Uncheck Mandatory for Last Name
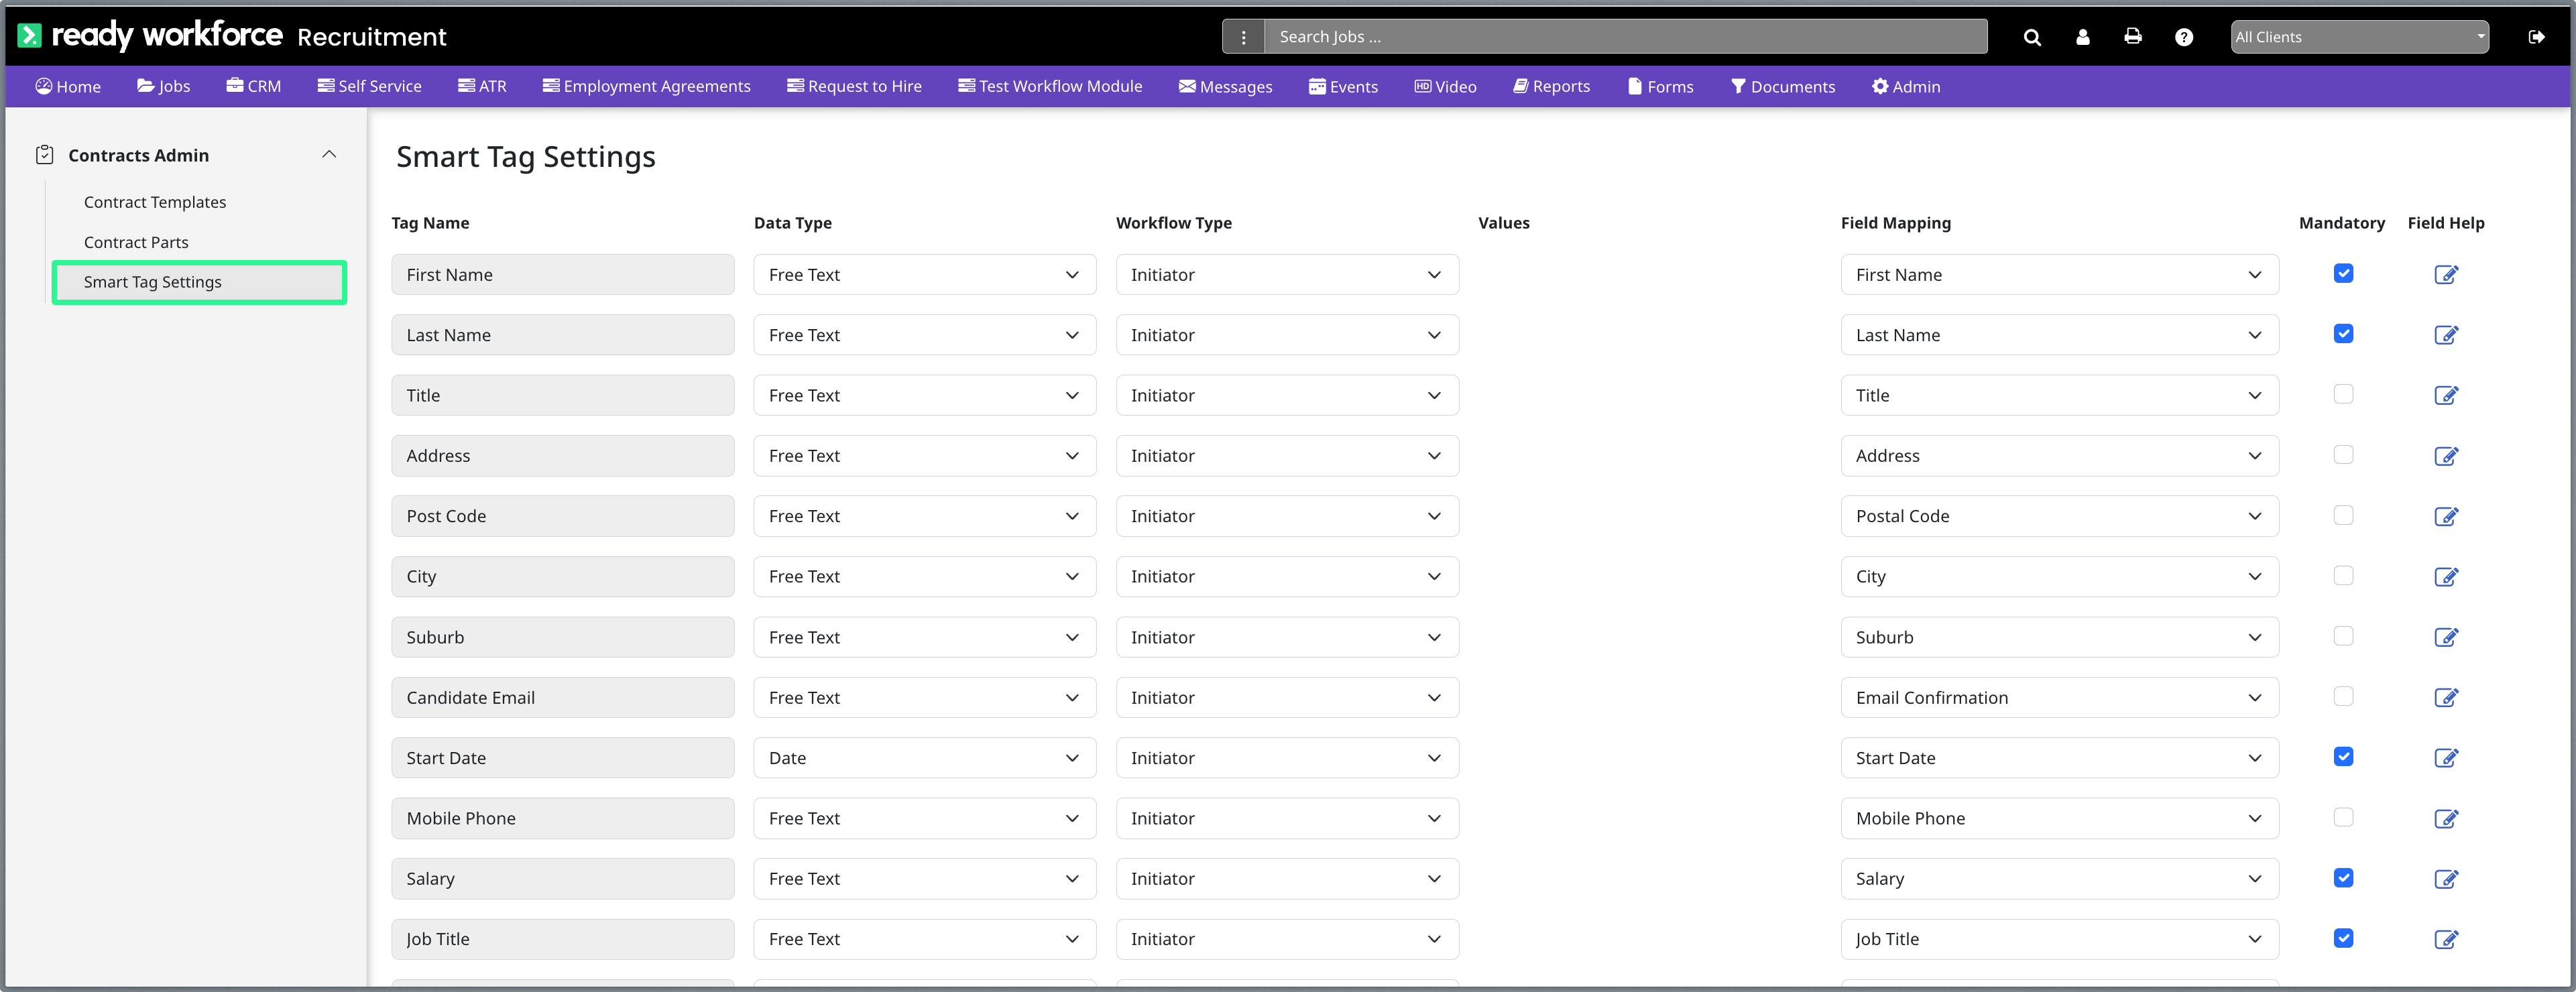2576x992 pixels. pos(2343,334)
